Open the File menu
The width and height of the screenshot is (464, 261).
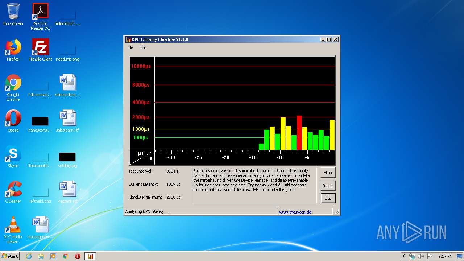click(130, 47)
